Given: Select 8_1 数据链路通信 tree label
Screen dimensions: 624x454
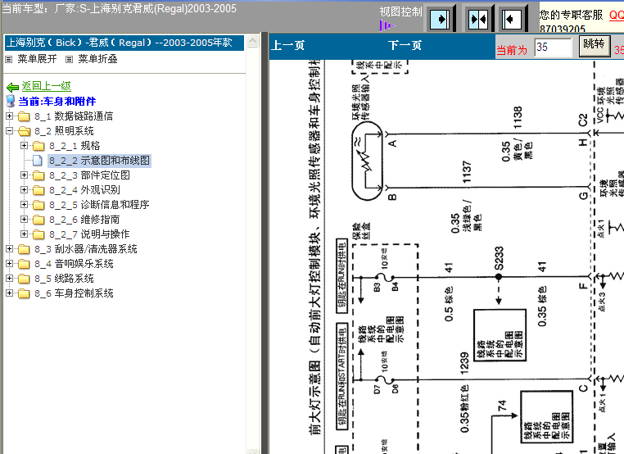Looking at the screenshot, I should pos(74,116).
